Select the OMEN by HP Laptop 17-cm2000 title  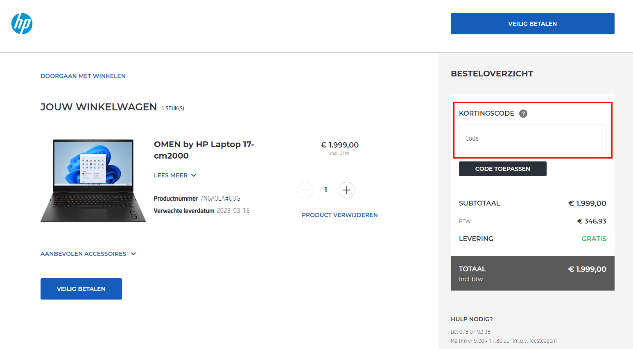[204, 150]
